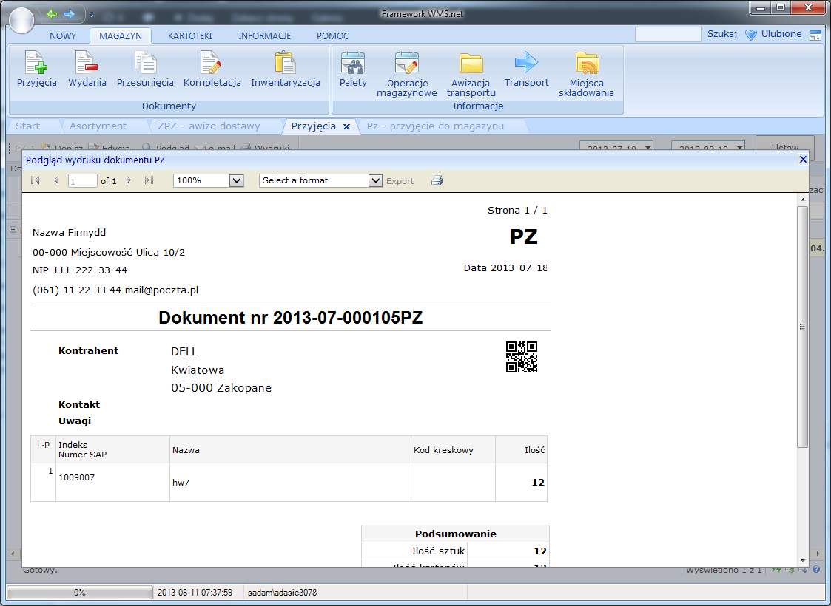Close the Przyjęcia tab
The height and width of the screenshot is (606, 831).
pos(346,126)
